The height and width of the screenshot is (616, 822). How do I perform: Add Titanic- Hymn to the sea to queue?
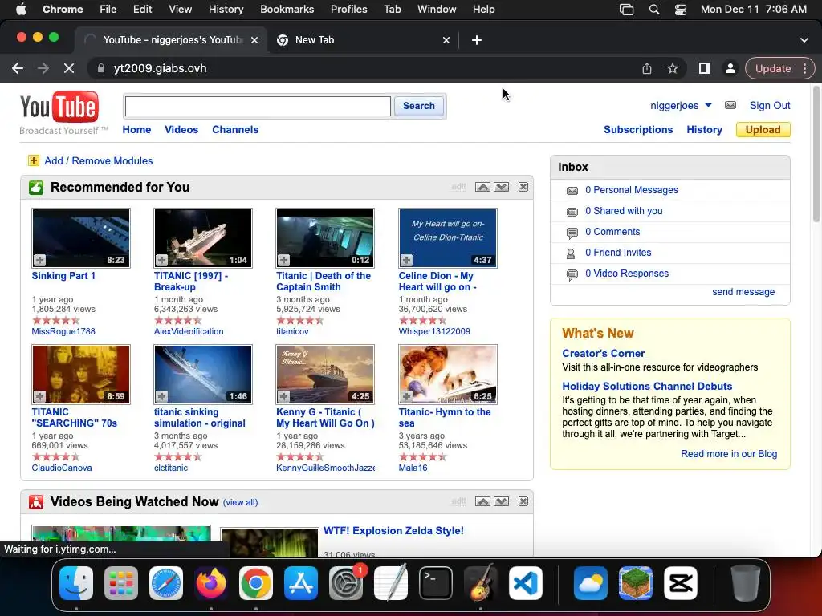tap(406, 396)
